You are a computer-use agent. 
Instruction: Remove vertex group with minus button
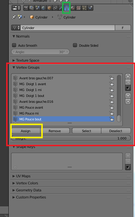pyautogui.click(x=128, y=82)
